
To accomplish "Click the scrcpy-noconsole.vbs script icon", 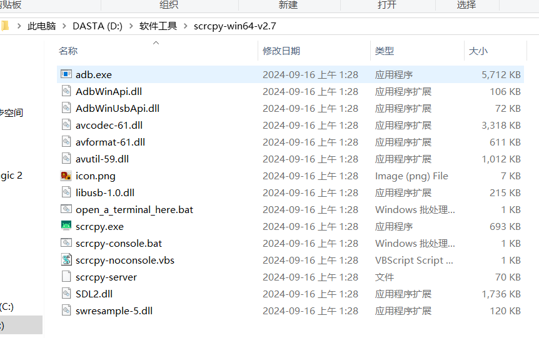I will tap(66, 260).
